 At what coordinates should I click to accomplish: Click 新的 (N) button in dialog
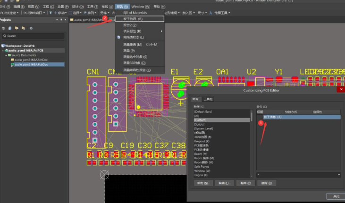click(x=203, y=183)
